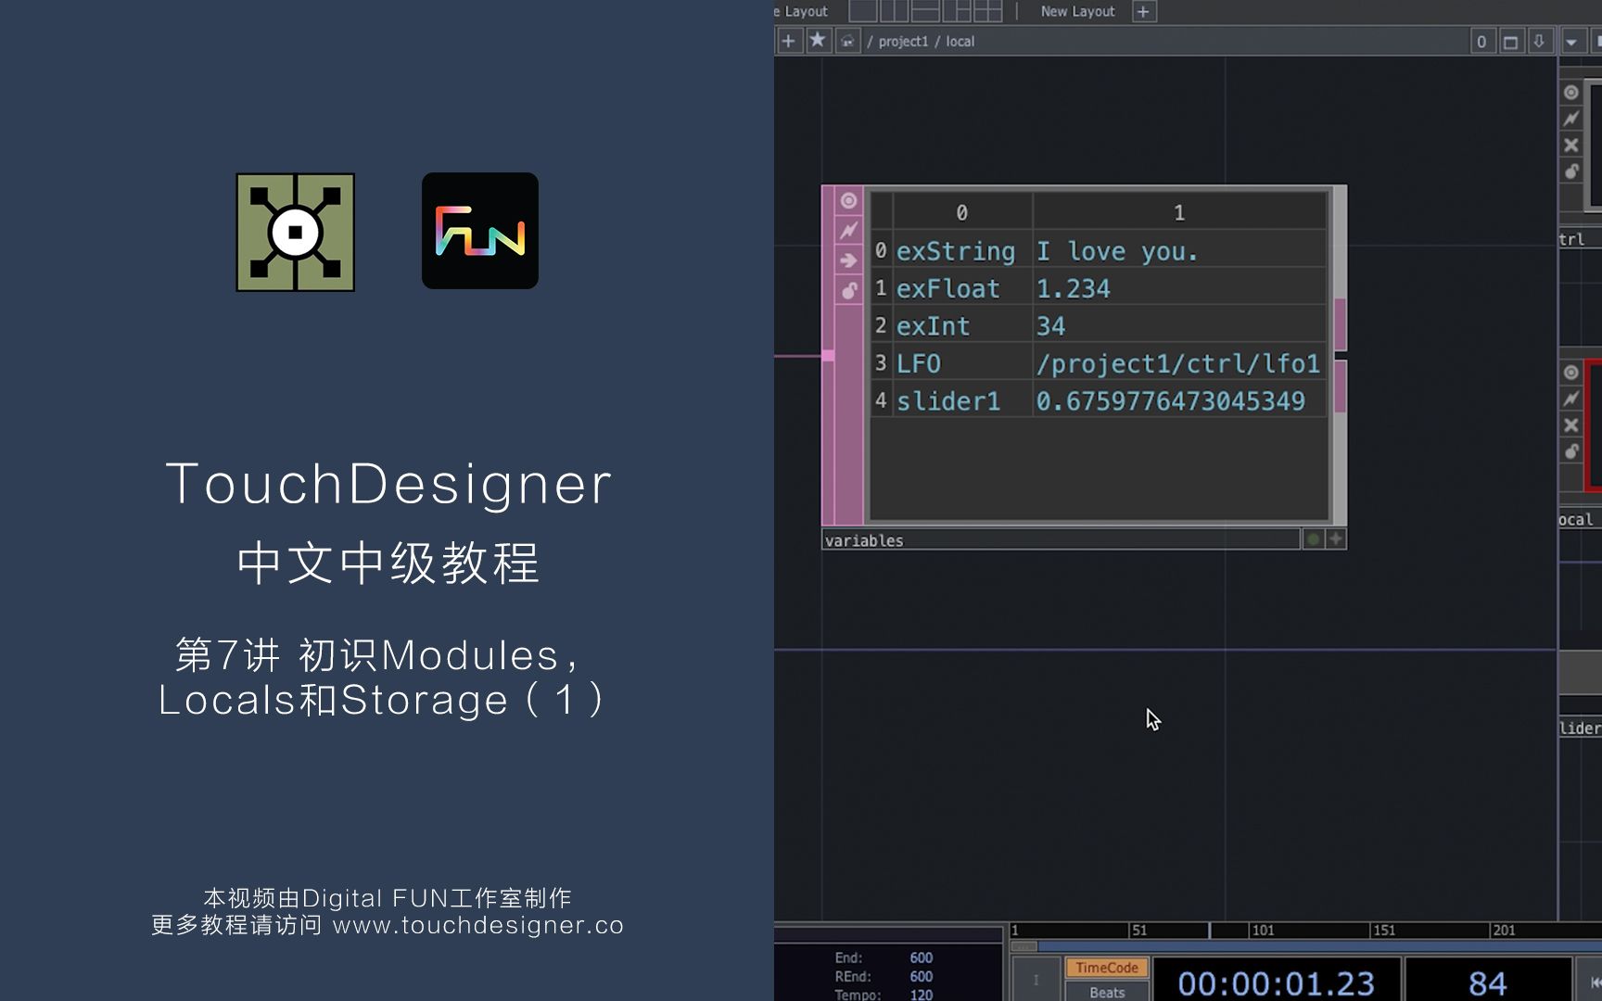Image resolution: width=1602 pixels, height=1001 pixels.
Task: Click /project1/ctrl/lfo1 path cell
Action: coord(1179,363)
